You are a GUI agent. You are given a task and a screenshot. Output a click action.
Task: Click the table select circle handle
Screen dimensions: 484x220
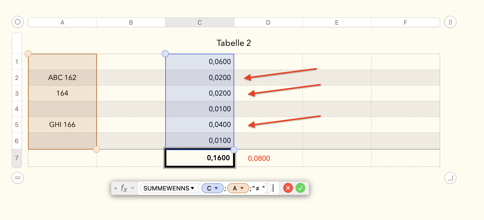[18, 22]
